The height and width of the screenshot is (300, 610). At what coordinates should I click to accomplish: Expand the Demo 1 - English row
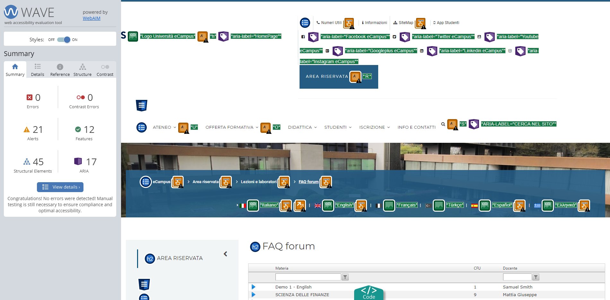(253, 287)
